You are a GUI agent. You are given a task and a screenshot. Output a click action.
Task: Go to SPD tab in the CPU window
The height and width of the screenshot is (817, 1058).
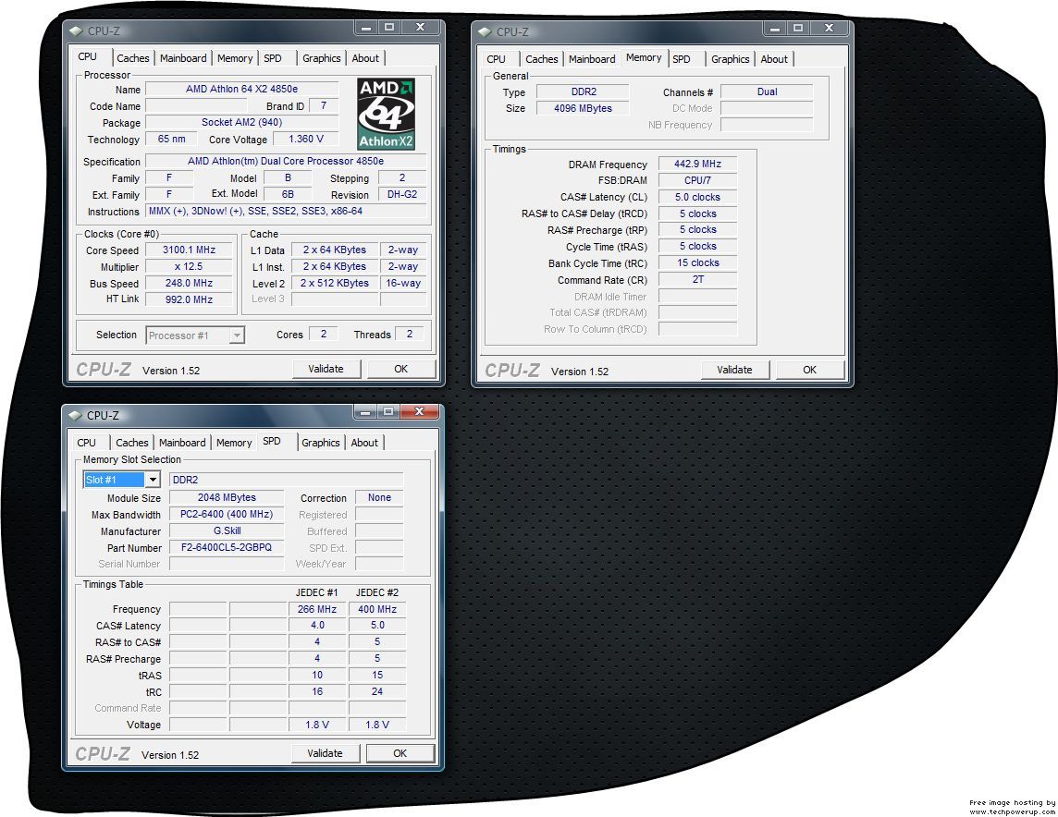pyautogui.click(x=273, y=58)
